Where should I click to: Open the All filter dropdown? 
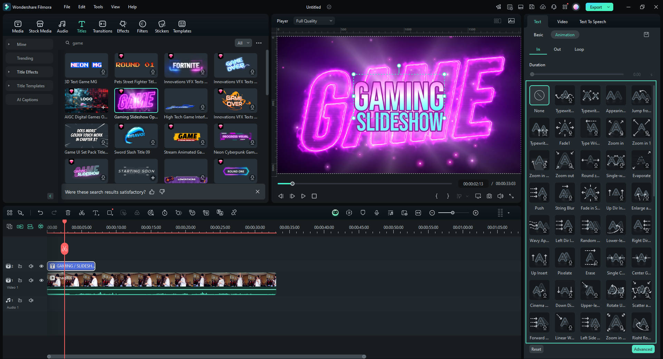pyautogui.click(x=243, y=43)
